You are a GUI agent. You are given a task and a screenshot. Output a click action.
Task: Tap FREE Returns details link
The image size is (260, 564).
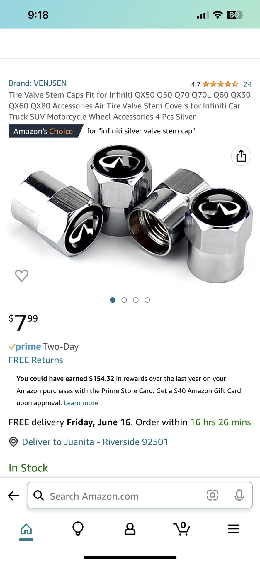pyautogui.click(x=36, y=360)
